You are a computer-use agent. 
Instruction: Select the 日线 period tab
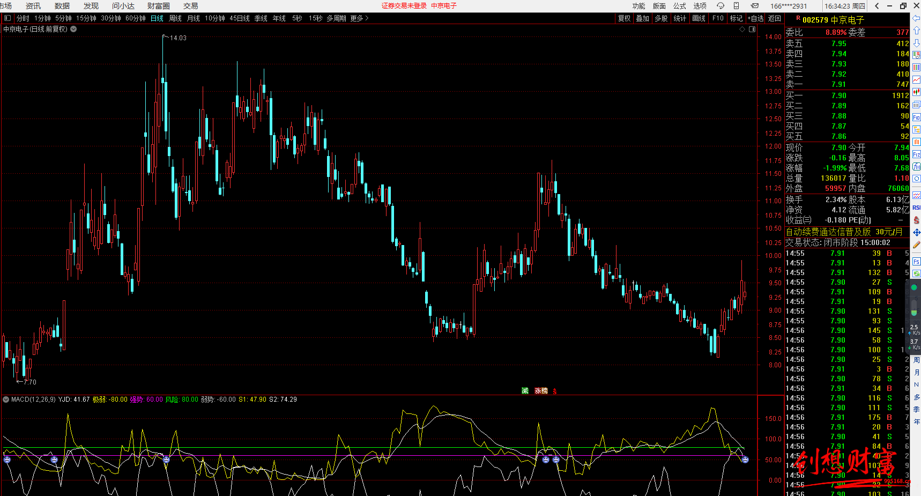point(157,18)
